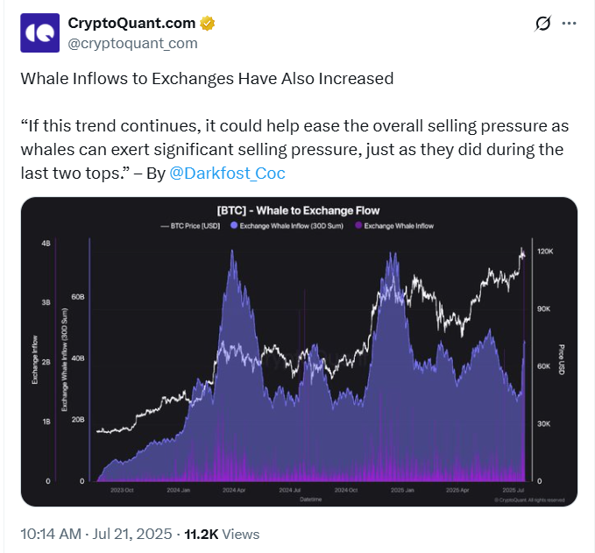Click the 2025 Jan axis label
The width and height of the screenshot is (595, 553).
(402, 490)
